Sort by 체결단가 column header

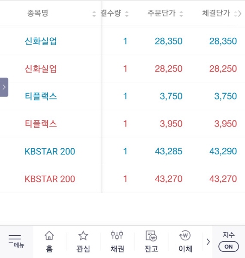pos(216,13)
